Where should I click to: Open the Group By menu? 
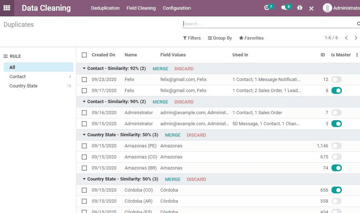pyautogui.click(x=220, y=38)
